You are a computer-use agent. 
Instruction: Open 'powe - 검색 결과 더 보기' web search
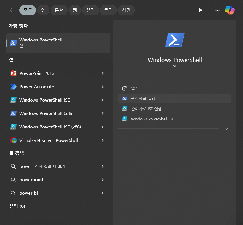pyautogui.click(x=42, y=166)
